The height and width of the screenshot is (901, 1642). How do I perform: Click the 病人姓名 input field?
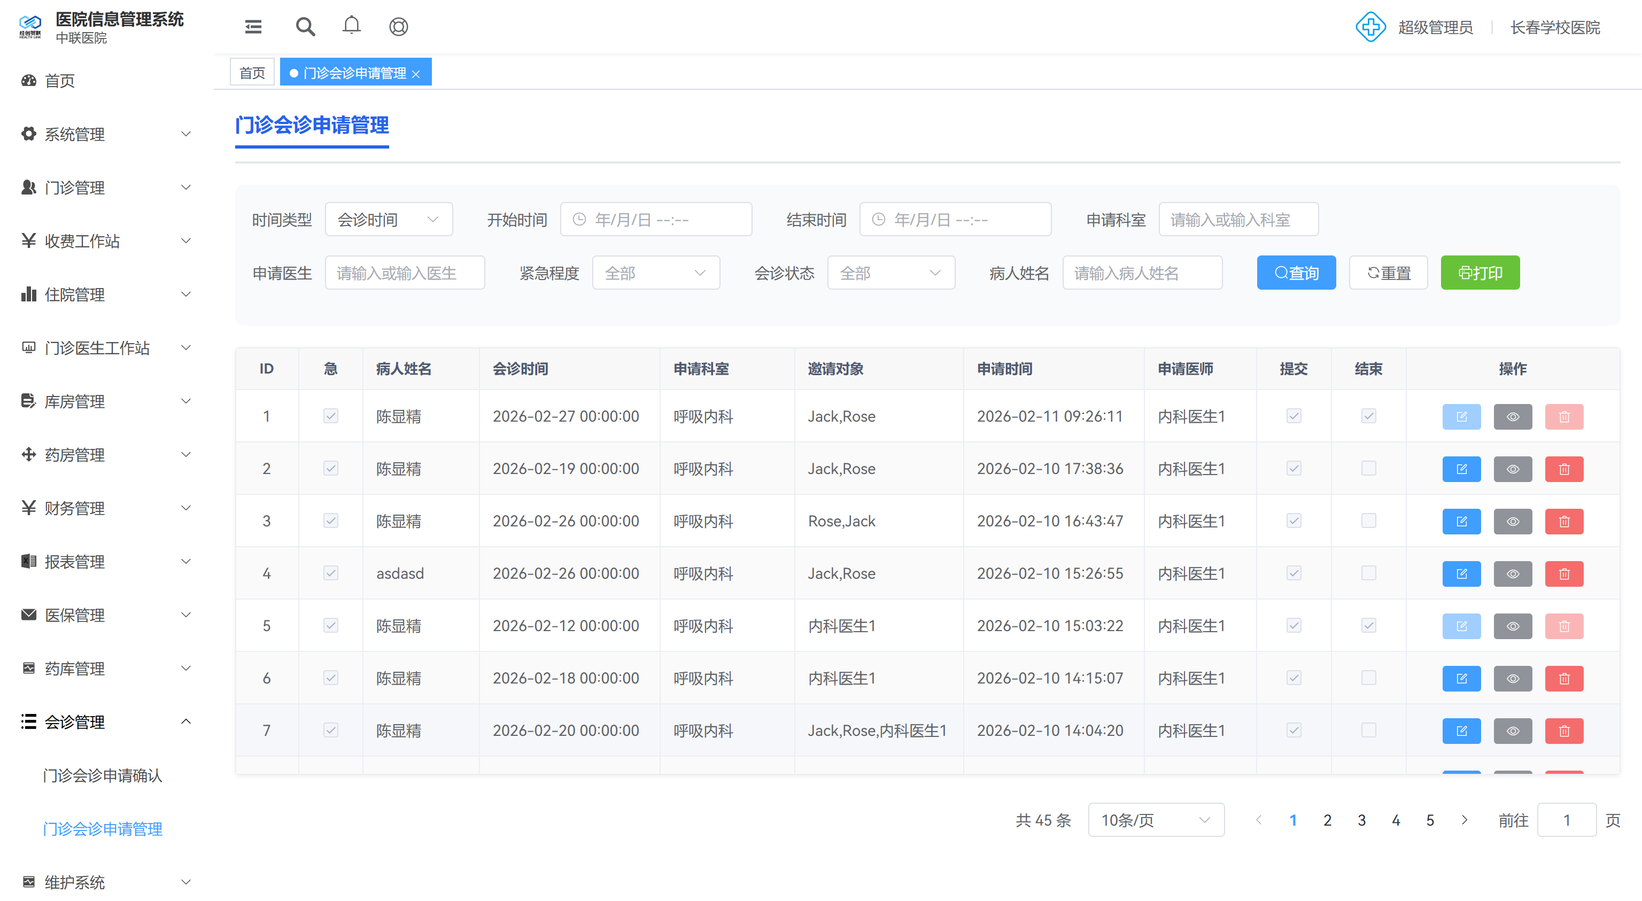pyautogui.click(x=1142, y=274)
